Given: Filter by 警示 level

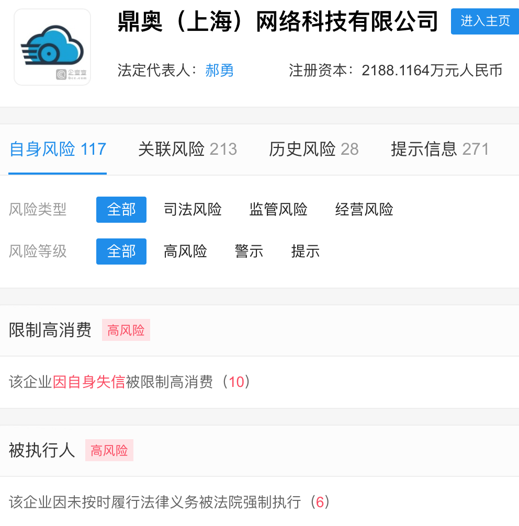Looking at the screenshot, I should (249, 251).
